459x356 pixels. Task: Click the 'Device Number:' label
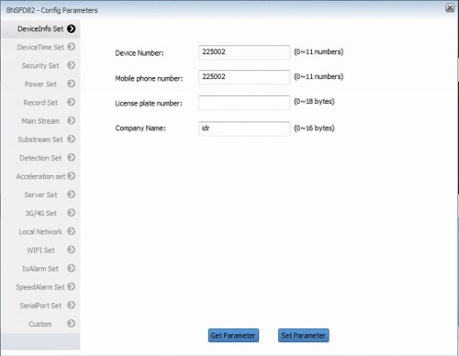140,53
